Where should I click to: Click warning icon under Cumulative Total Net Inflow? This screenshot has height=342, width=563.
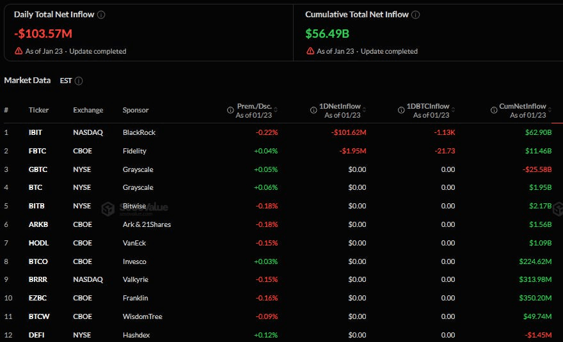[x=310, y=51]
